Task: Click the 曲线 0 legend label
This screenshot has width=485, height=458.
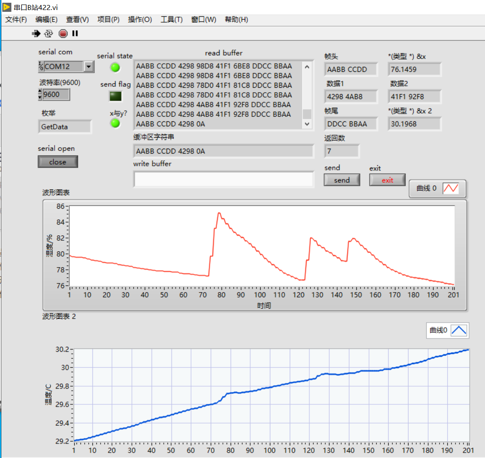Action: tap(426, 188)
